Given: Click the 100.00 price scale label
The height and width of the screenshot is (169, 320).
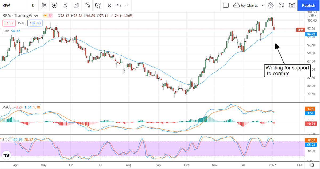Looking at the screenshot, I should pyautogui.click(x=312, y=20).
